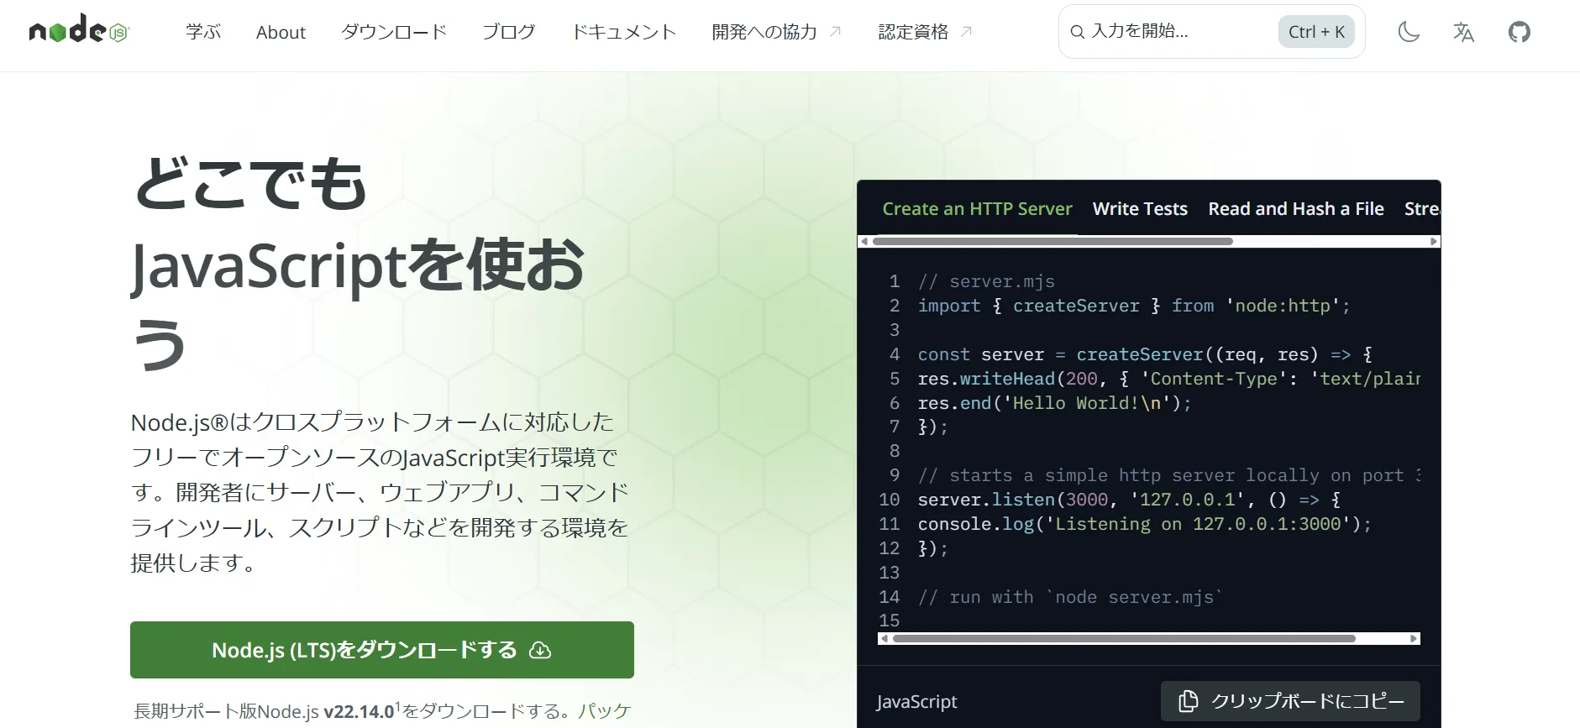Viewport: 1580px width, 728px height.
Task: Select Create an HTTP Server tab
Action: [977, 209]
